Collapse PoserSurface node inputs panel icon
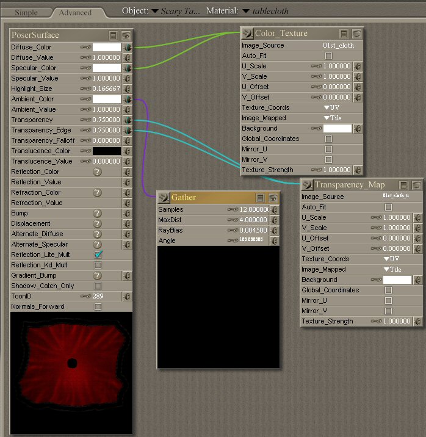The image size is (426, 437). (x=113, y=35)
